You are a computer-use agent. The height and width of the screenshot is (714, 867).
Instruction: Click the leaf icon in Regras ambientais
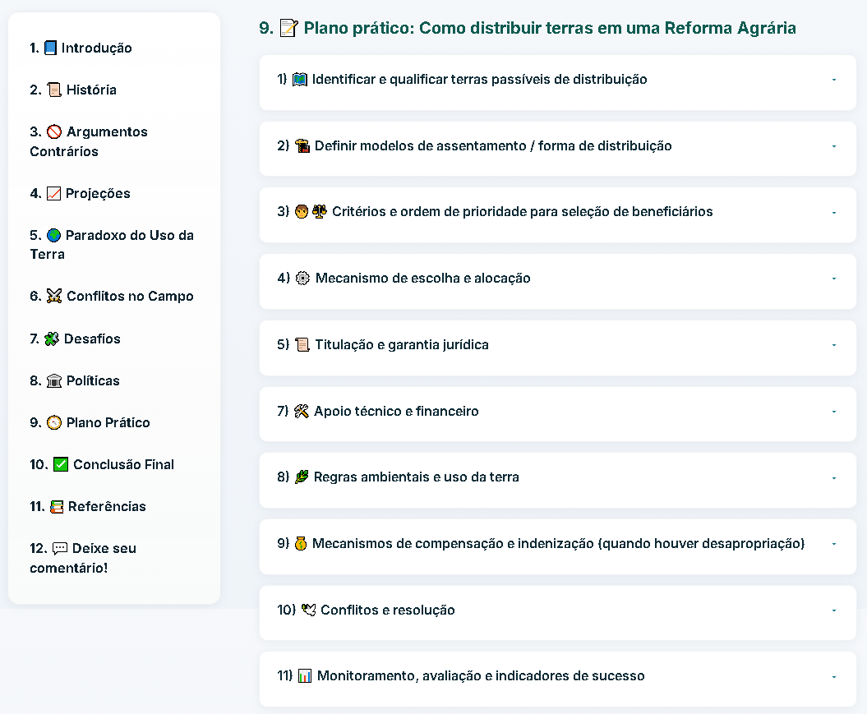click(x=302, y=477)
